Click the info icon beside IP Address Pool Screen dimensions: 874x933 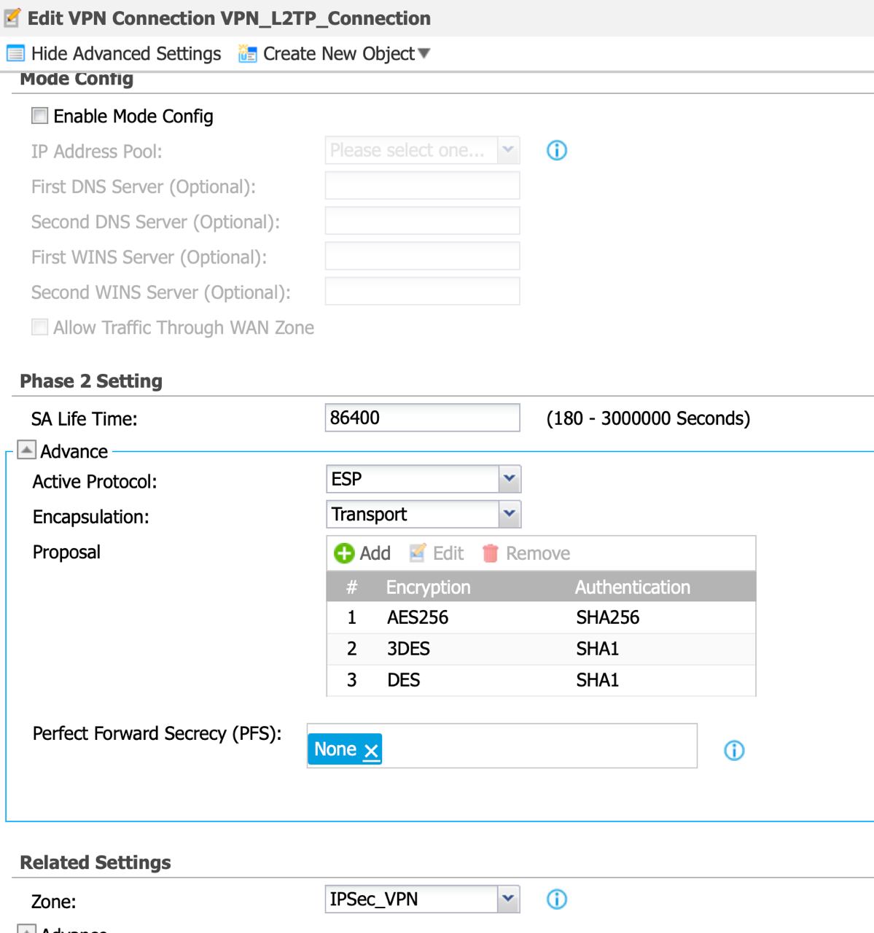[x=557, y=151]
